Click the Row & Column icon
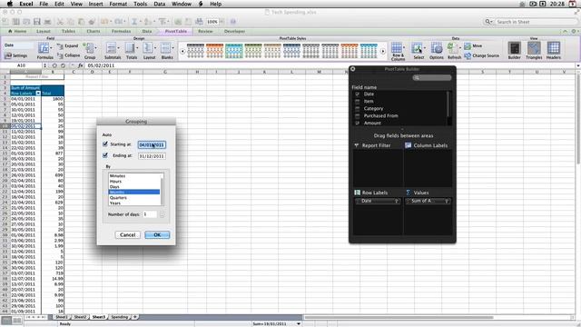581x327 pixels. 397,48
